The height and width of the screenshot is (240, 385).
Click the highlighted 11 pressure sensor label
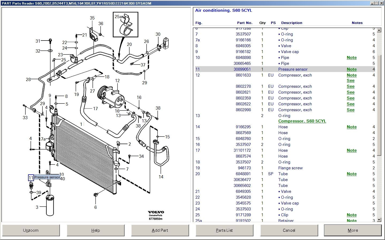click(31, 178)
